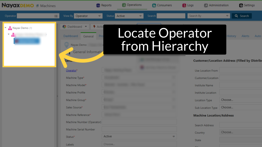Click the Dashboard pie chart icon
This screenshot has height=147, width=262.
click(64, 27)
